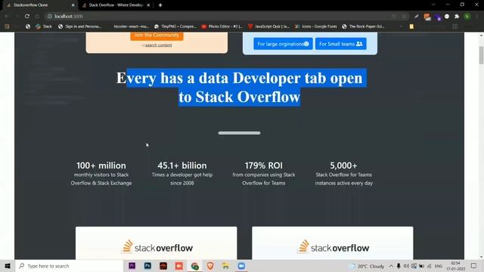Switch to Chrome in the taskbar
Image resolution: width=484 pixels, height=272 pixels.
[195, 266]
